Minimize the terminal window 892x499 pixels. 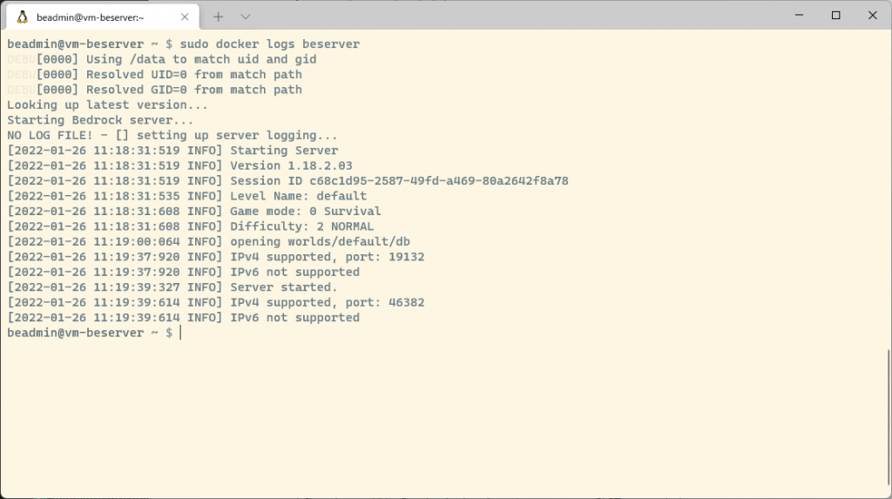click(800, 16)
